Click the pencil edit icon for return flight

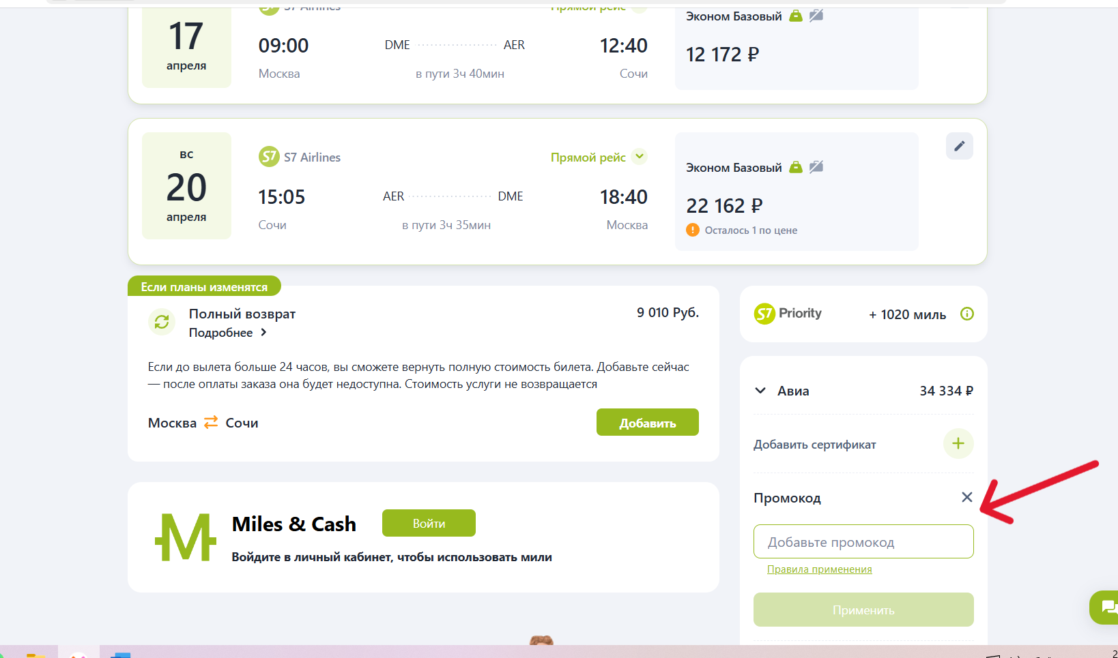pos(959,146)
